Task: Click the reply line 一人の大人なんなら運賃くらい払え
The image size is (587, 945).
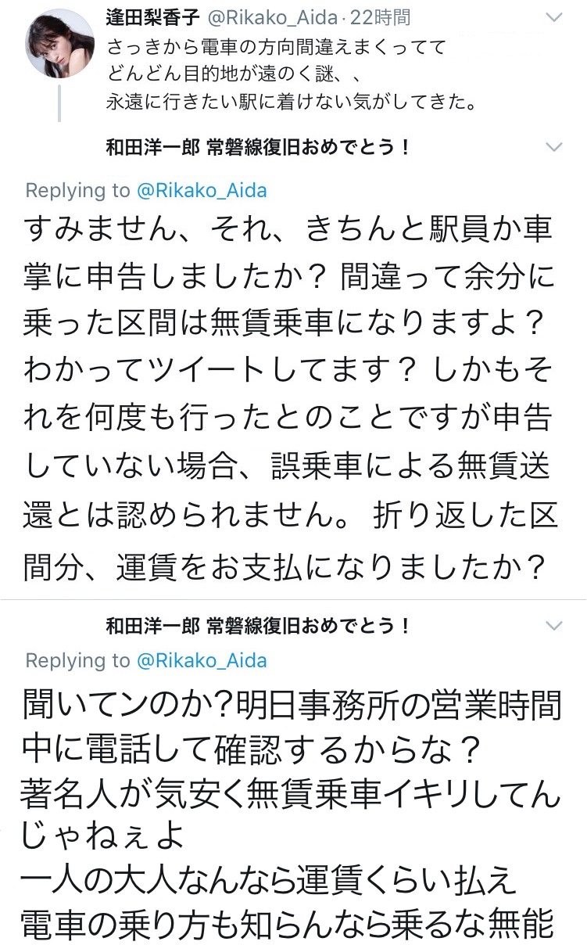Action: [270, 879]
